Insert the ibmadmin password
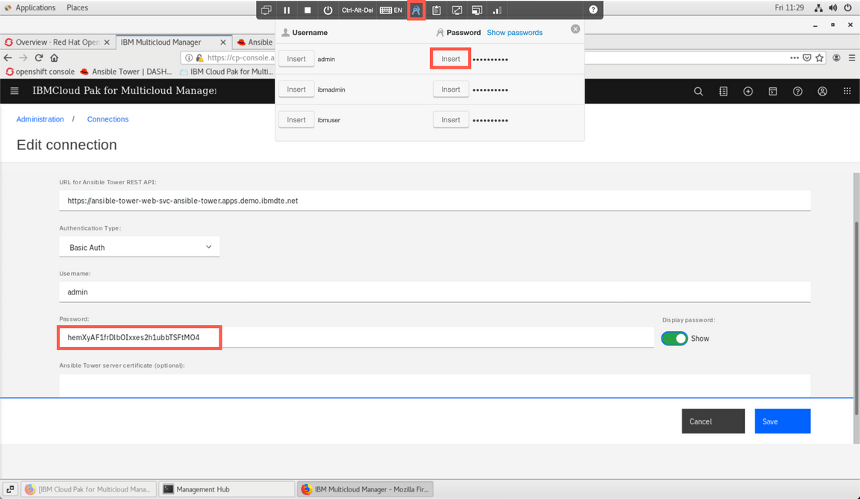This screenshot has width=860, height=499. pos(451,90)
